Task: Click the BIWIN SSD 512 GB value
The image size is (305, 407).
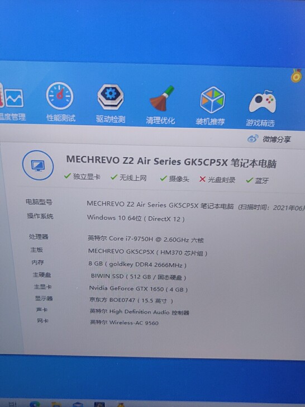Action: point(139,277)
